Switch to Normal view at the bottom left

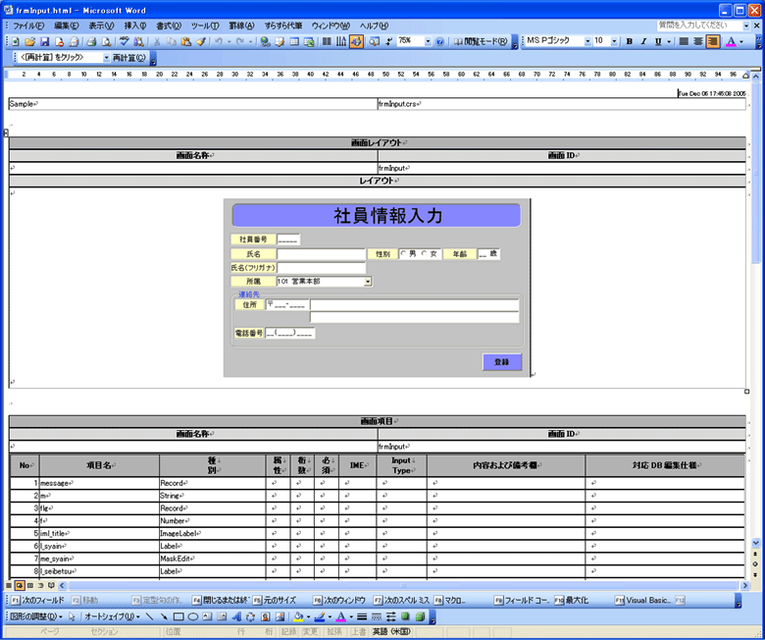tap(9, 585)
